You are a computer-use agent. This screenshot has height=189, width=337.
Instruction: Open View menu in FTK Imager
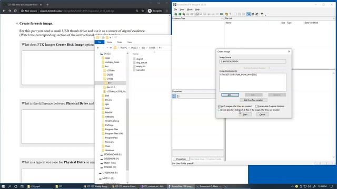(x=182, y=9)
